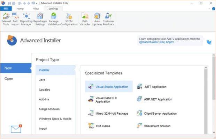Open Package Validation options
216x139 pixels.
(54, 19)
